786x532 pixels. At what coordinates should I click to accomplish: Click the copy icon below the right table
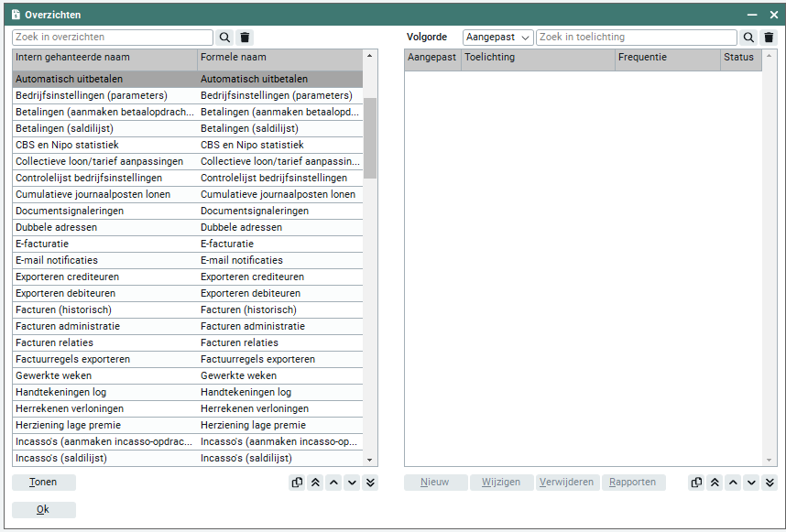696,483
